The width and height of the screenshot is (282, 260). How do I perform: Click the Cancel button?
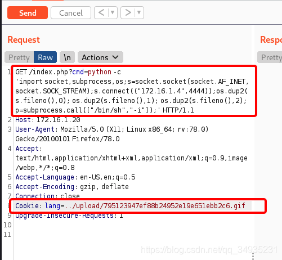(x=71, y=13)
